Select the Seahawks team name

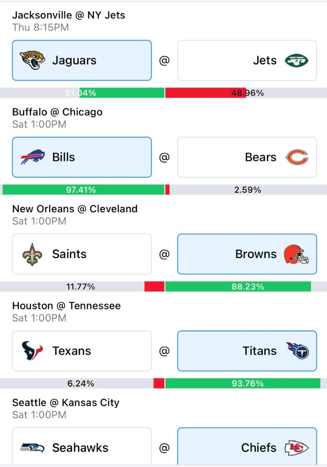pos(80,448)
